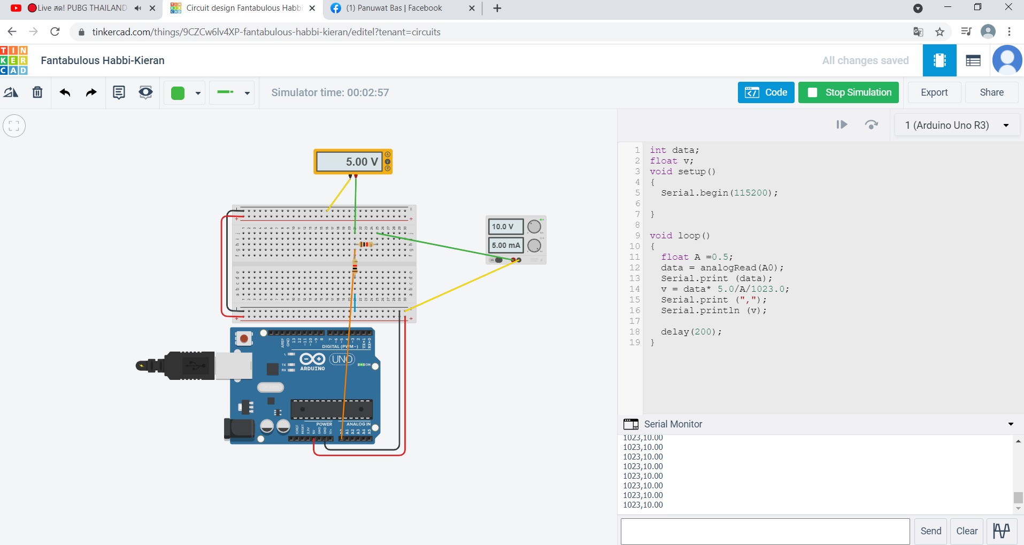Click the Export button
Screen dimensions: 1024x545
pos(934,92)
